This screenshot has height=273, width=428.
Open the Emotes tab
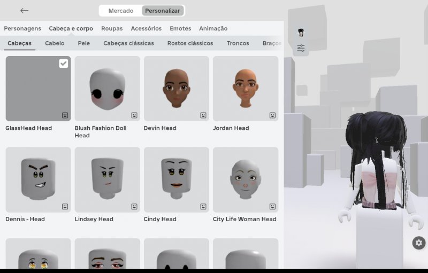coord(180,28)
